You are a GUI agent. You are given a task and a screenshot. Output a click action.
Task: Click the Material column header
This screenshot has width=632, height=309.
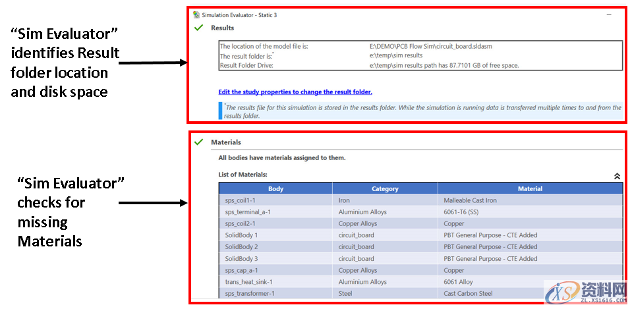(x=530, y=188)
